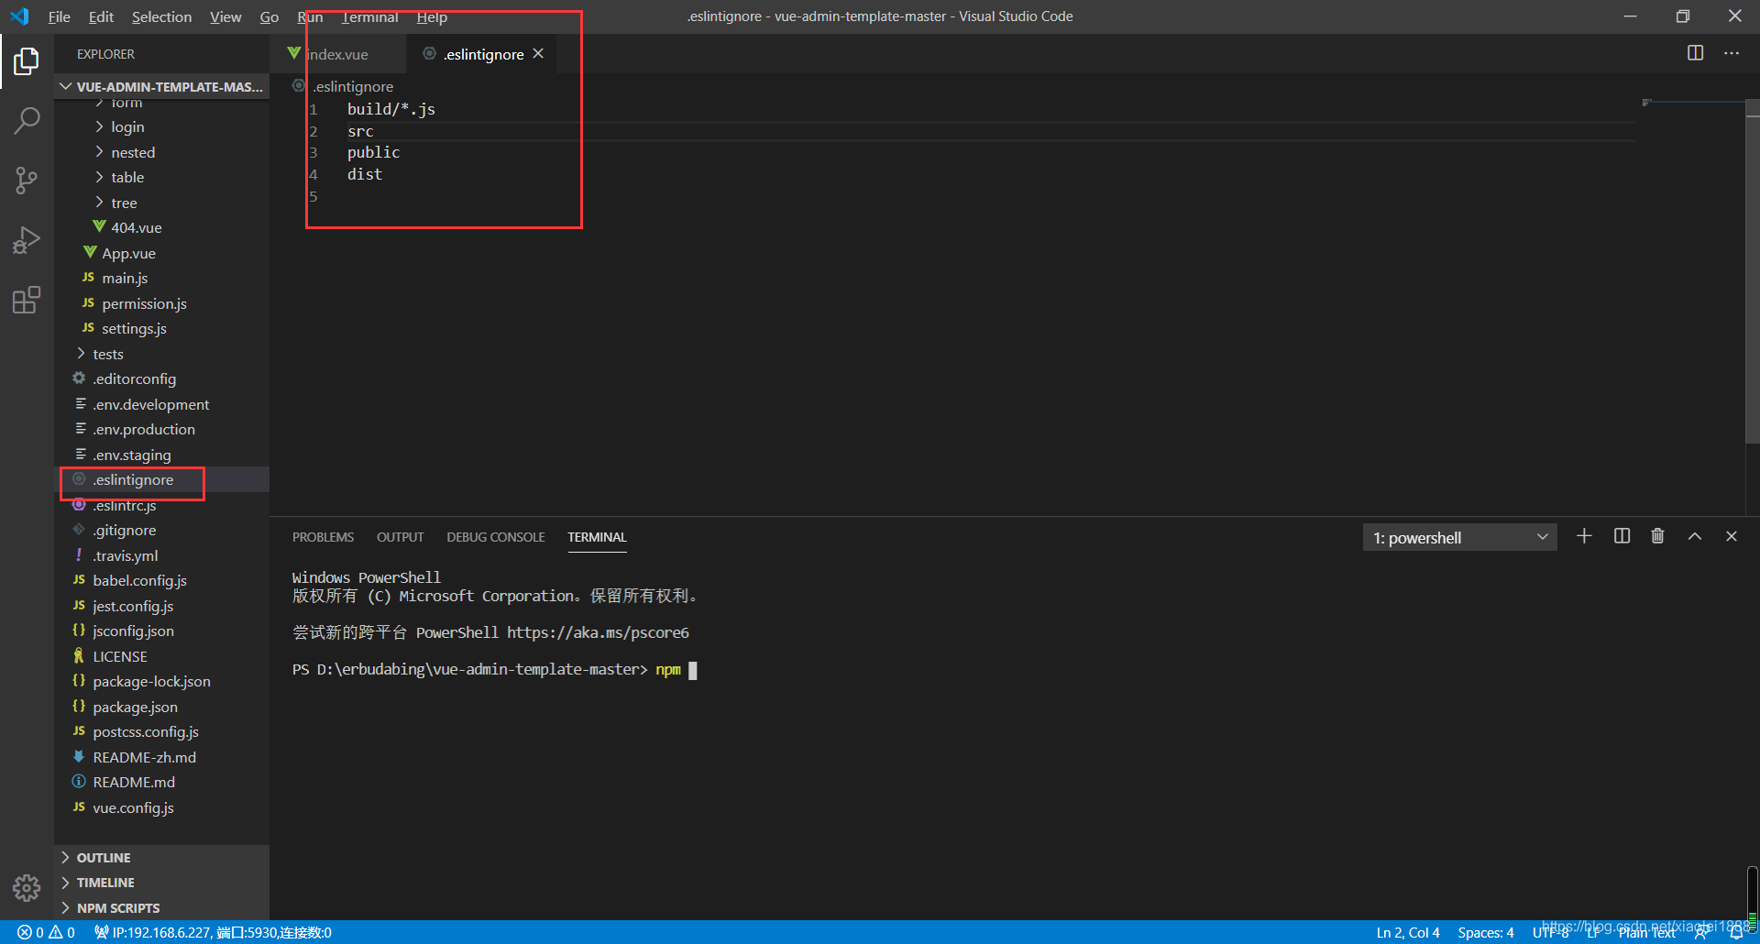Image resolution: width=1760 pixels, height=944 pixels.
Task: Open the Edit menu
Action: coord(101,16)
